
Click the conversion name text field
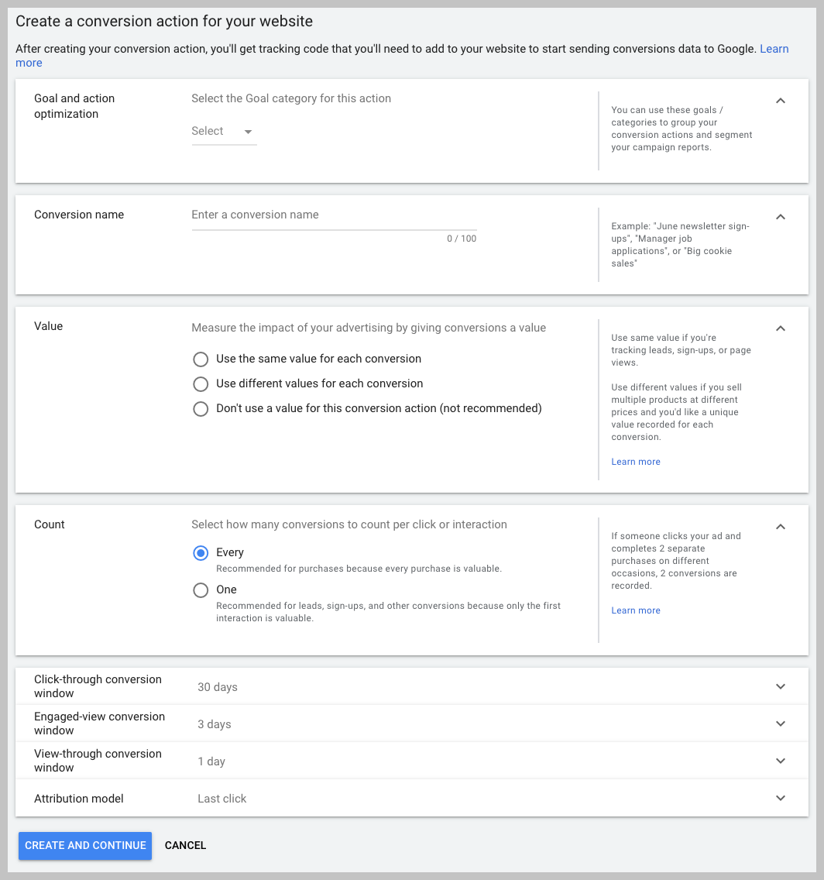(333, 215)
